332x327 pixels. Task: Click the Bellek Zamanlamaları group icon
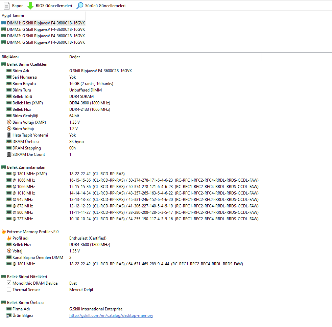4,167
